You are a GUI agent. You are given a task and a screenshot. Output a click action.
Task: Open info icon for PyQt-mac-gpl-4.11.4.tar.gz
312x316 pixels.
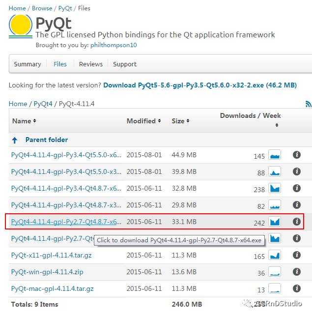[296, 288]
